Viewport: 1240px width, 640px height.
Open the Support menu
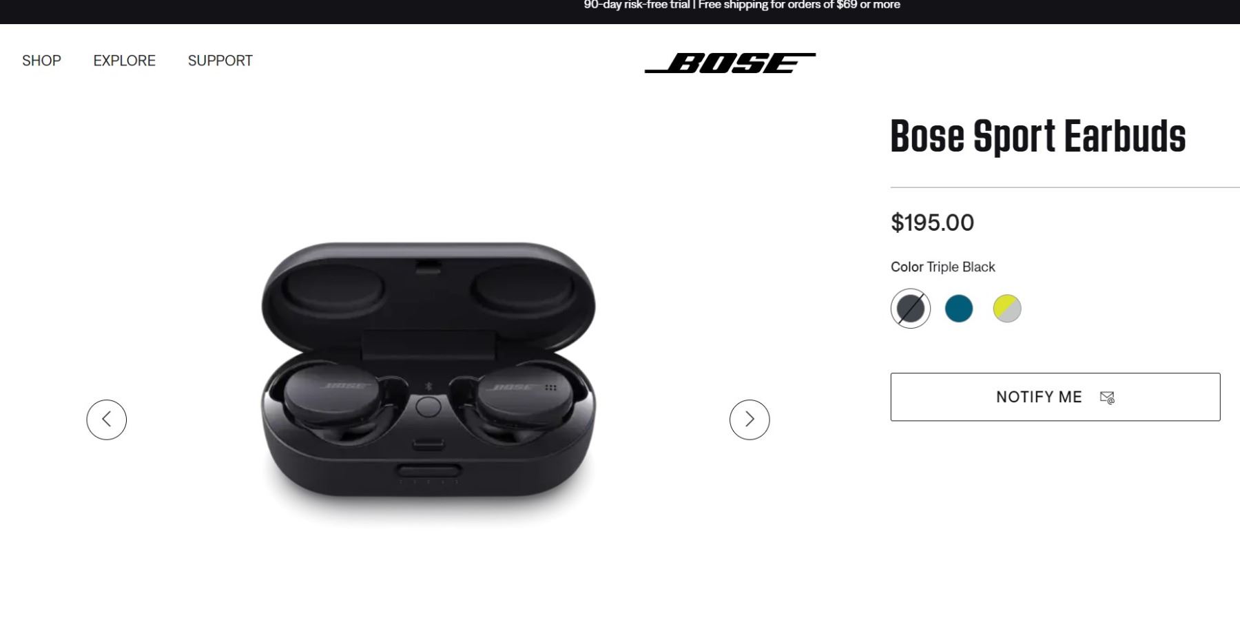coord(220,61)
